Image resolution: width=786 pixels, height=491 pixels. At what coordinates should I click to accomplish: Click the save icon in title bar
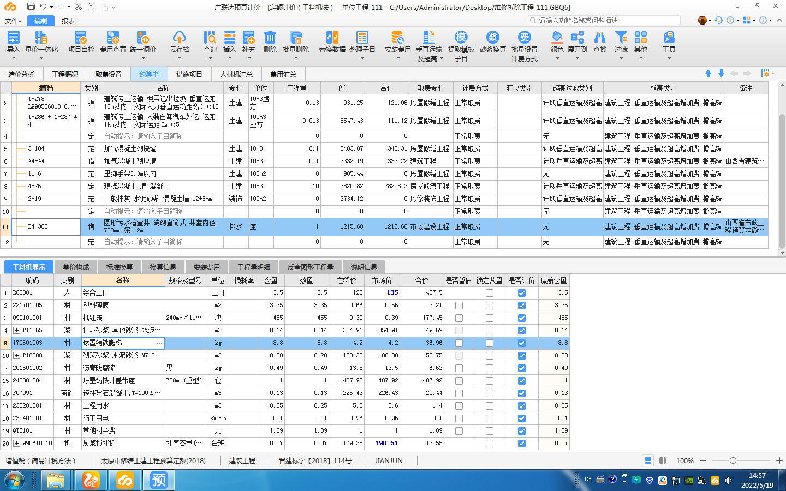(31, 7)
